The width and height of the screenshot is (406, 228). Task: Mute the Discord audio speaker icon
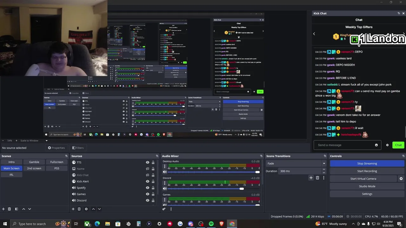pos(165,189)
